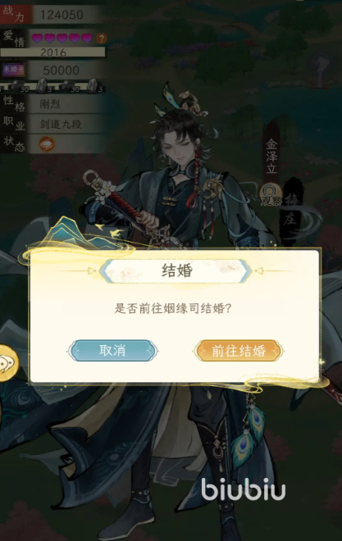
Task: Confirm with the 前往结婚 button
Action: coord(239,351)
